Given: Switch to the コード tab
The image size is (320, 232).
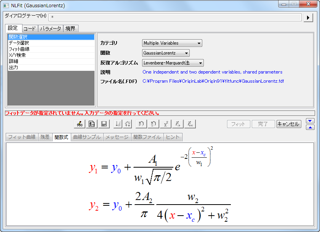Looking at the screenshot, I should point(30,29).
